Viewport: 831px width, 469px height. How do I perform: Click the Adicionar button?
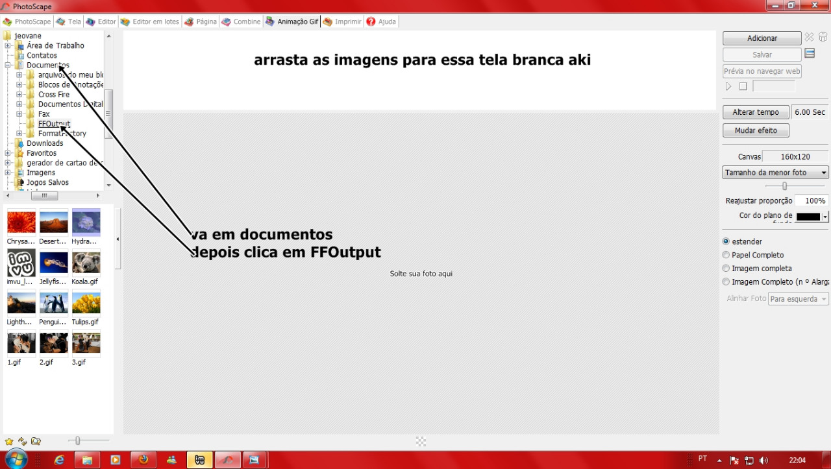coord(762,38)
